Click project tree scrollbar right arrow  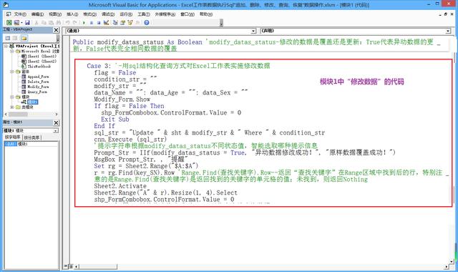57,115
